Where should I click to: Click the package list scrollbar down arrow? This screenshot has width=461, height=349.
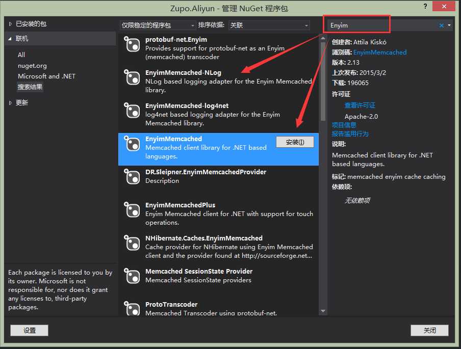[x=323, y=311]
